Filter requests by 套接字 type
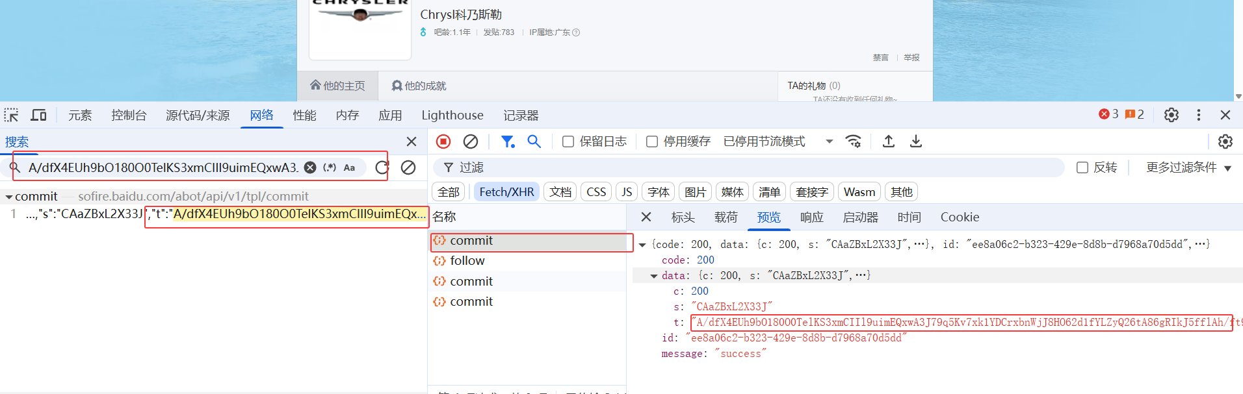 pos(812,192)
